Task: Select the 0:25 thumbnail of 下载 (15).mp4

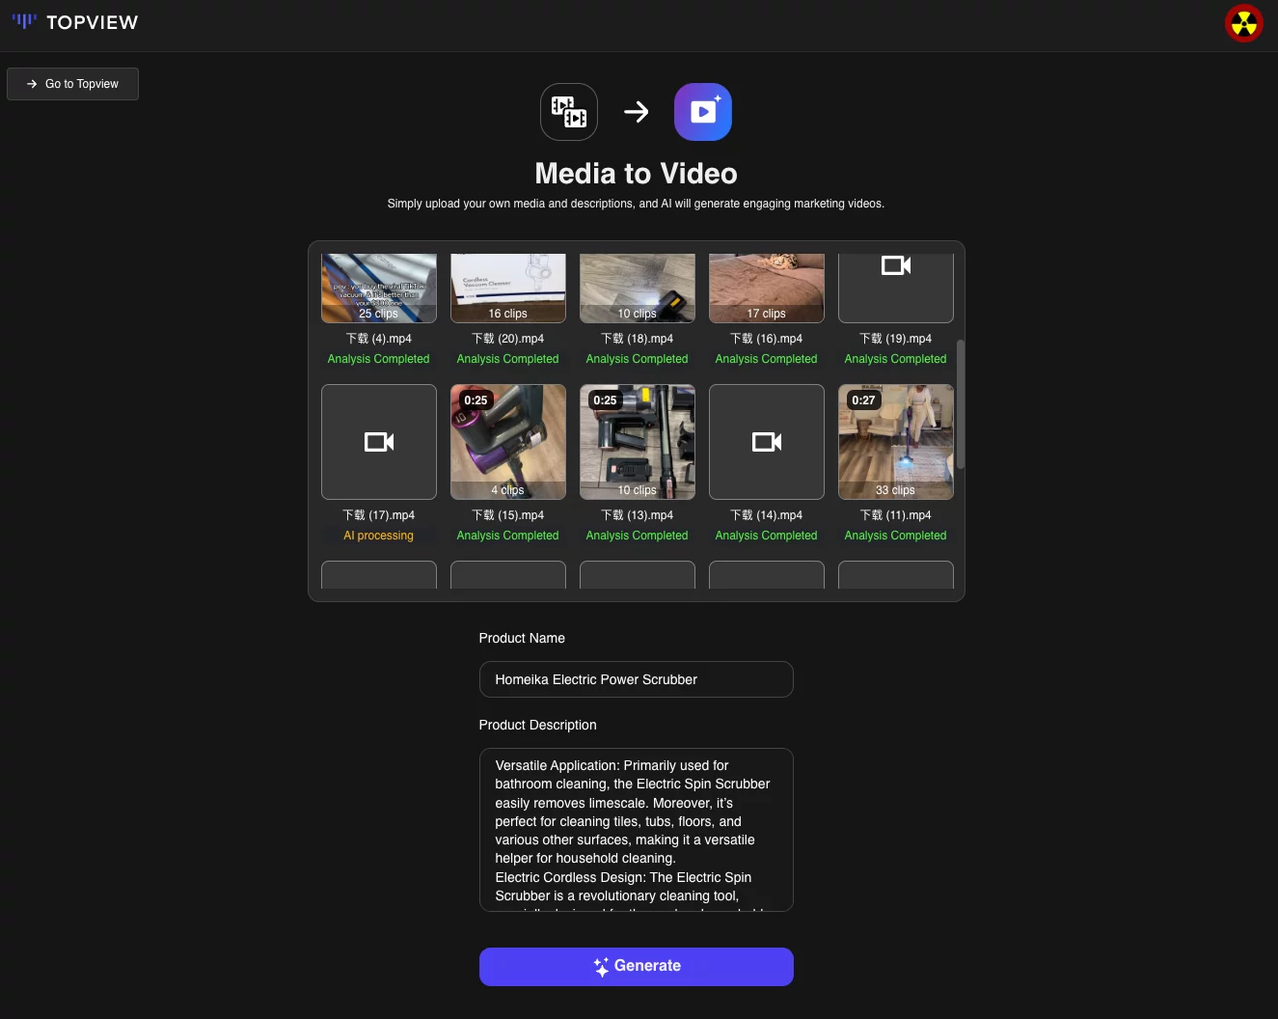Action: click(507, 442)
